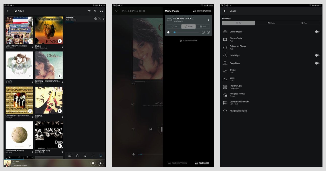Edit the play queue

point(85,156)
